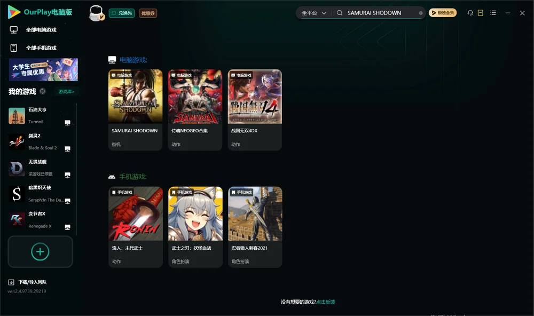The image size is (534, 316).
Task: Click the PC icon on 无畏战舰 row
Action: (x=67, y=175)
